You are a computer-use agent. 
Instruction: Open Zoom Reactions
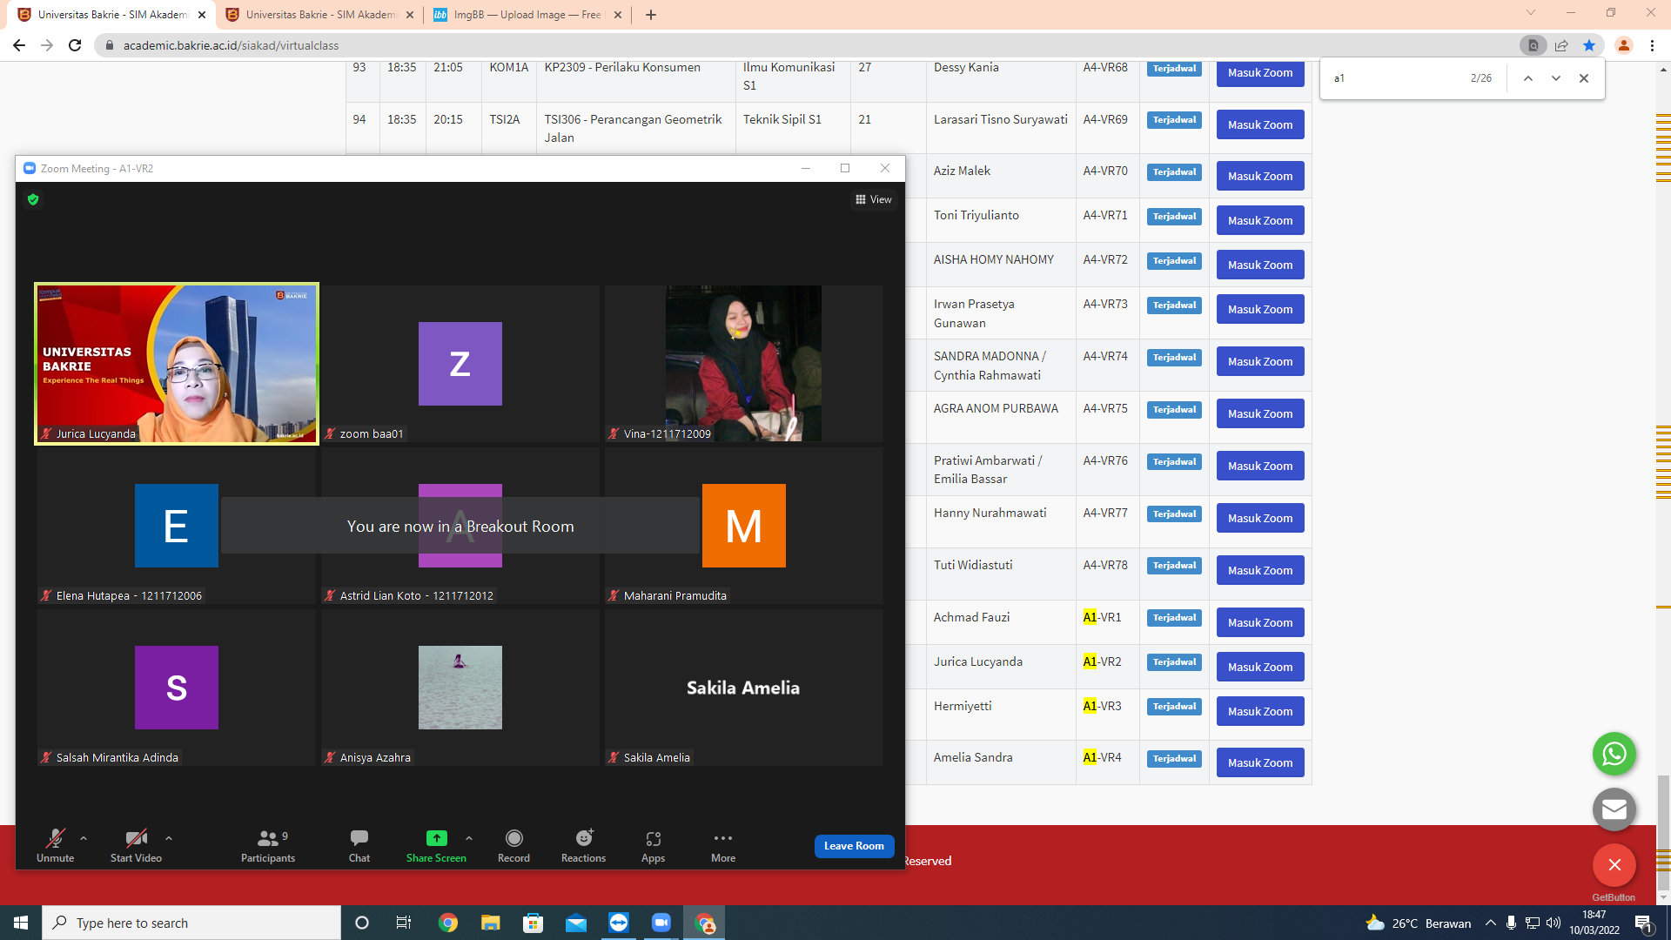click(x=583, y=845)
